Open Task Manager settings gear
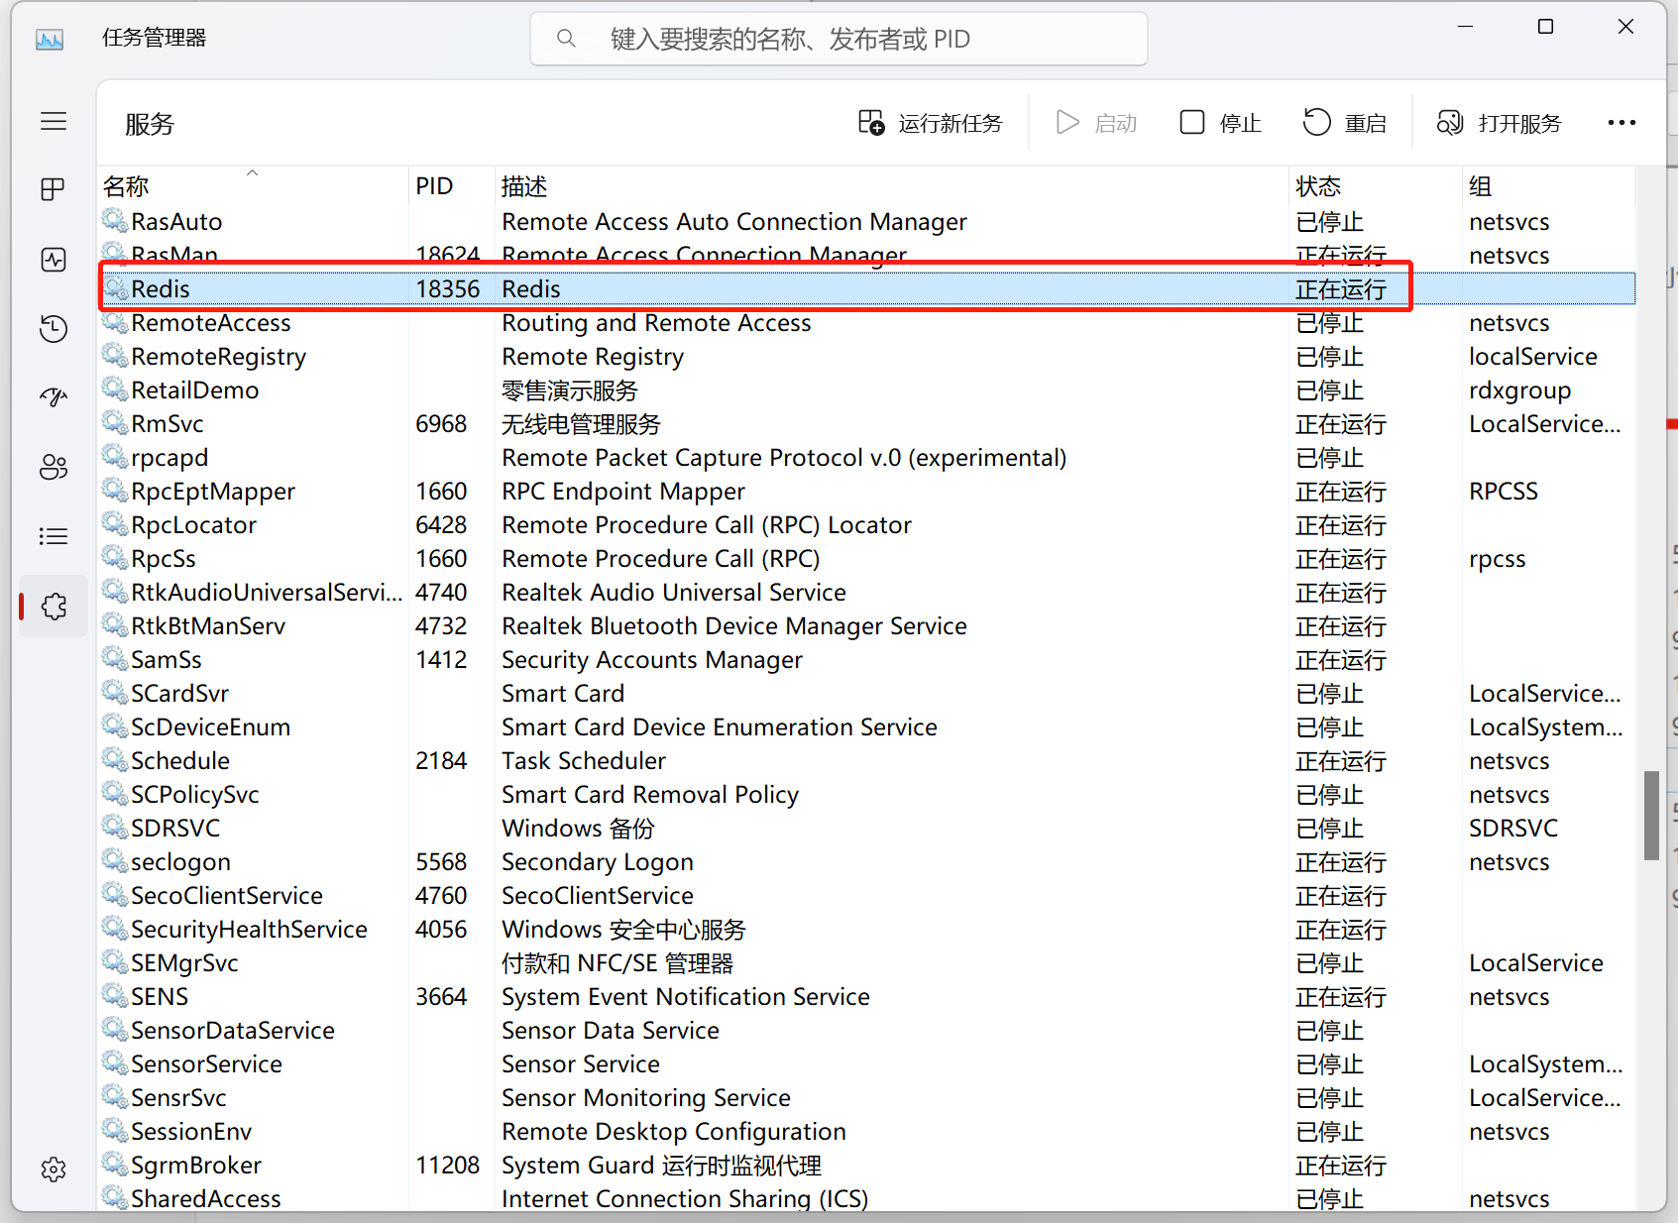The height and width of the screenshot is (1223, 1678). (x=54, y=1169)
